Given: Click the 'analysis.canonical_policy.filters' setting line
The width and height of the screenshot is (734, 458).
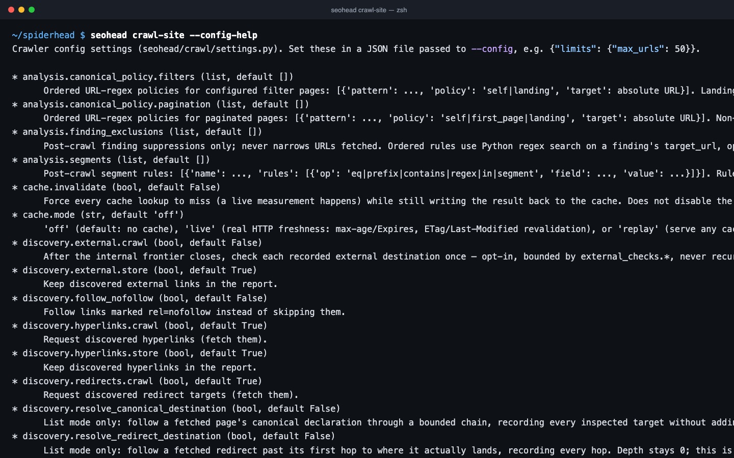Looking at the screenshot, I should click(153, 77).
